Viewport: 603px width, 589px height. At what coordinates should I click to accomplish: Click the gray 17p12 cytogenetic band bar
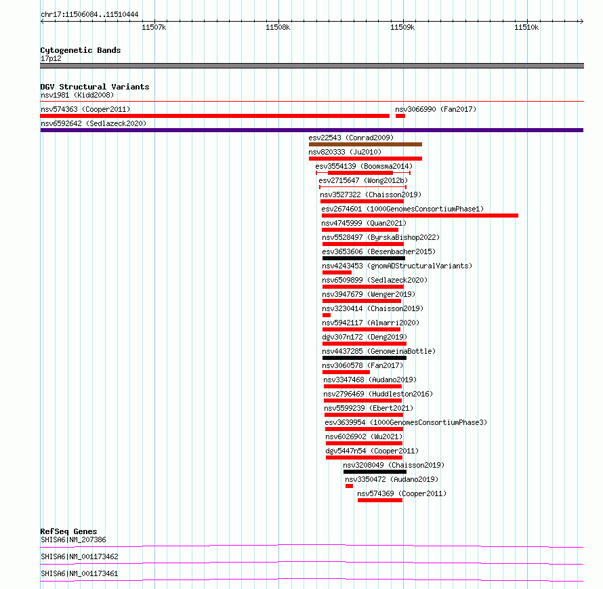tap(312, 66)
